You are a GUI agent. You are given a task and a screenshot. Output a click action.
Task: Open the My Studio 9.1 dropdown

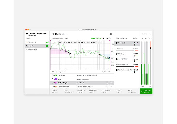coord(60,34)
